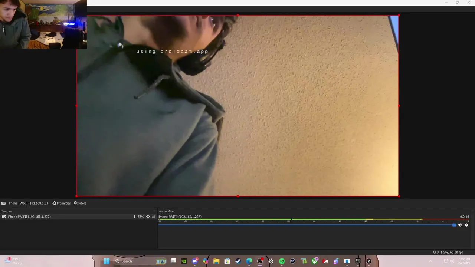475x267 pixels.
Task: Open weather widget on the taskbar
Action: click(13, 261)
